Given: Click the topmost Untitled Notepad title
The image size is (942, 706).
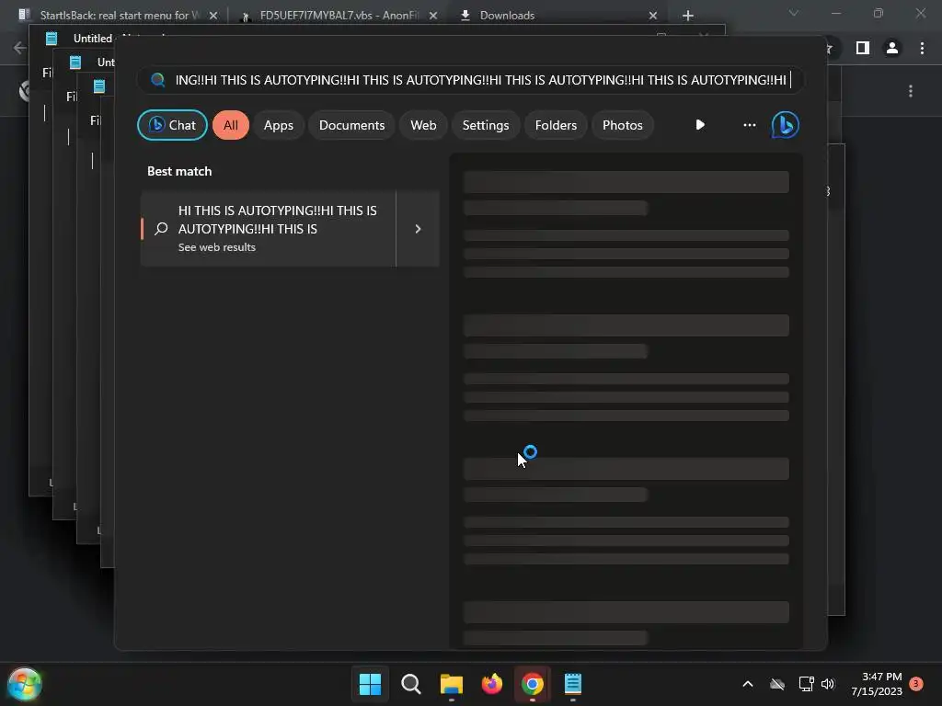Looking at the screenshot, I should coord(93,39).
